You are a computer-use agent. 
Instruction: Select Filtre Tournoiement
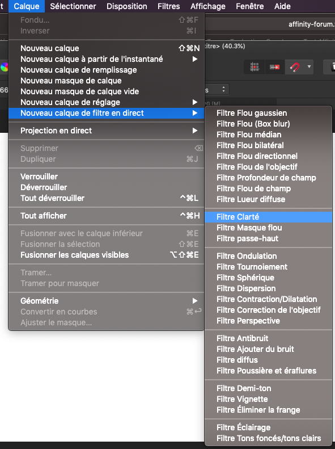(x=269, y=267)
